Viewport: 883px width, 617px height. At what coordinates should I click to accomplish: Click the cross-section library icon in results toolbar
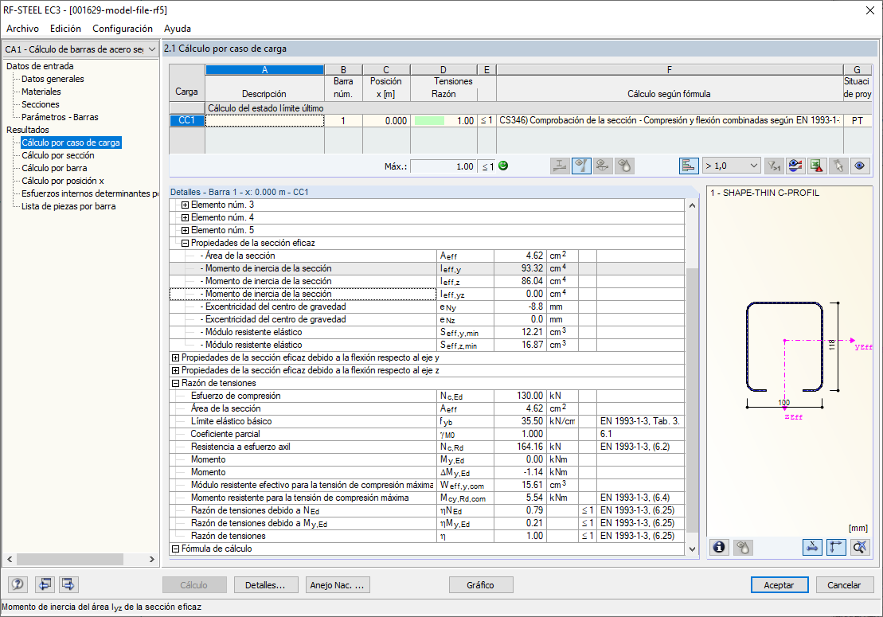click(x=559, y=166)
